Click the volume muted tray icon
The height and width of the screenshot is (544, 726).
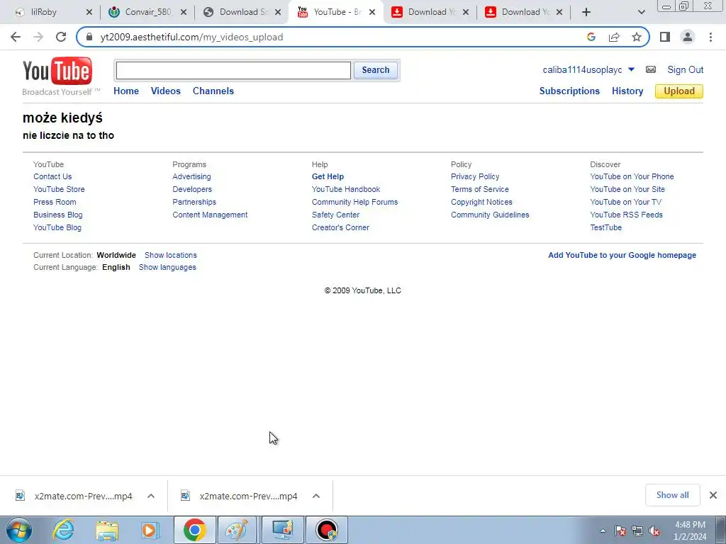[654, 531]
